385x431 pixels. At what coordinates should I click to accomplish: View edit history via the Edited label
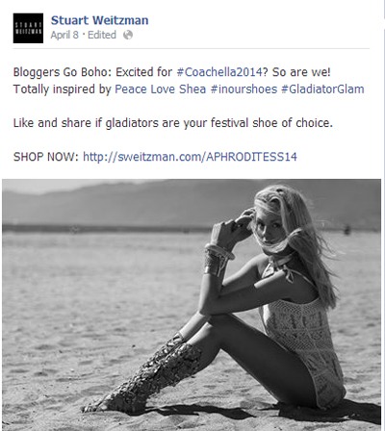(x=102, y=35)
